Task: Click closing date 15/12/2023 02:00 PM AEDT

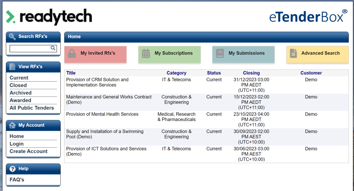Action: 251,102
